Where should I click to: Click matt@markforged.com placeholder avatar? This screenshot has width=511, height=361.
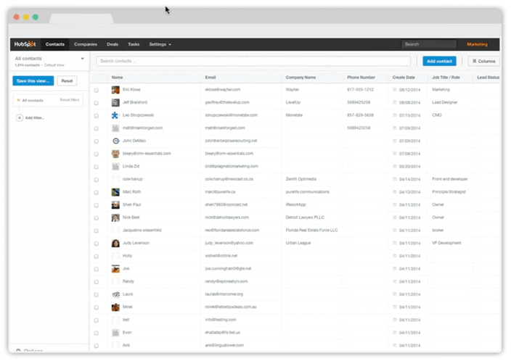coord(115,128)
